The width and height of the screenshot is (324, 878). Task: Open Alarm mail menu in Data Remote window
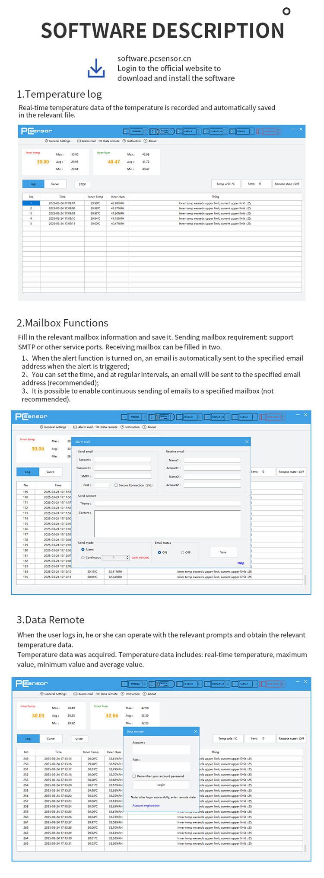click(83, 694)
